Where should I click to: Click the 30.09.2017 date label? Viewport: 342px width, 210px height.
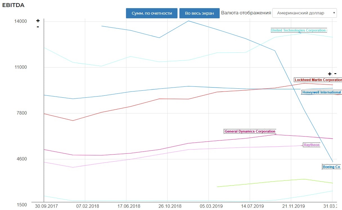pos(46,206)
